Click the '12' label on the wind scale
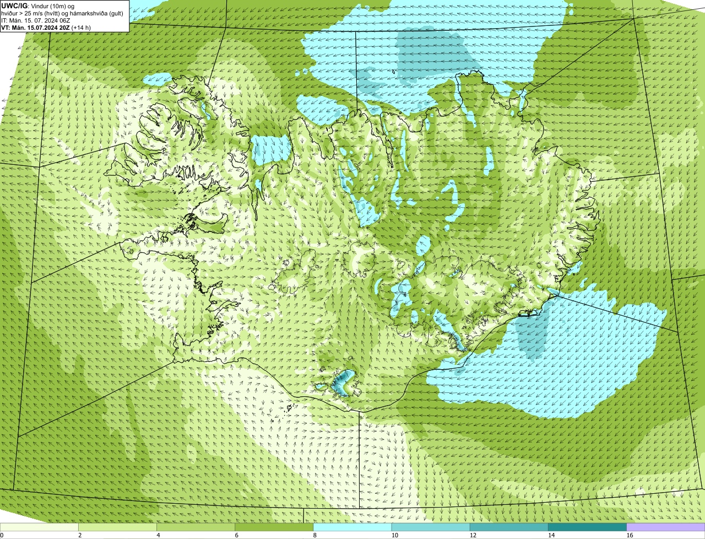Screen dimensions: 705x539 click(473, 535)
